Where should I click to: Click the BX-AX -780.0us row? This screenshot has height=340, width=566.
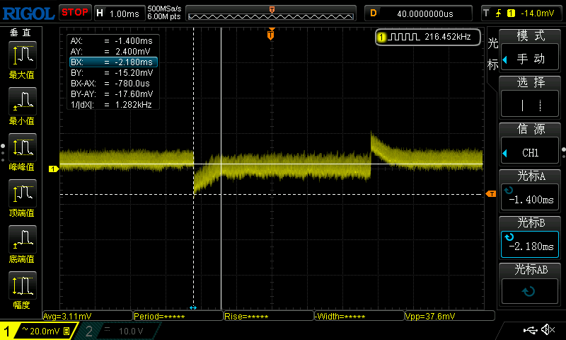(113, 83)
